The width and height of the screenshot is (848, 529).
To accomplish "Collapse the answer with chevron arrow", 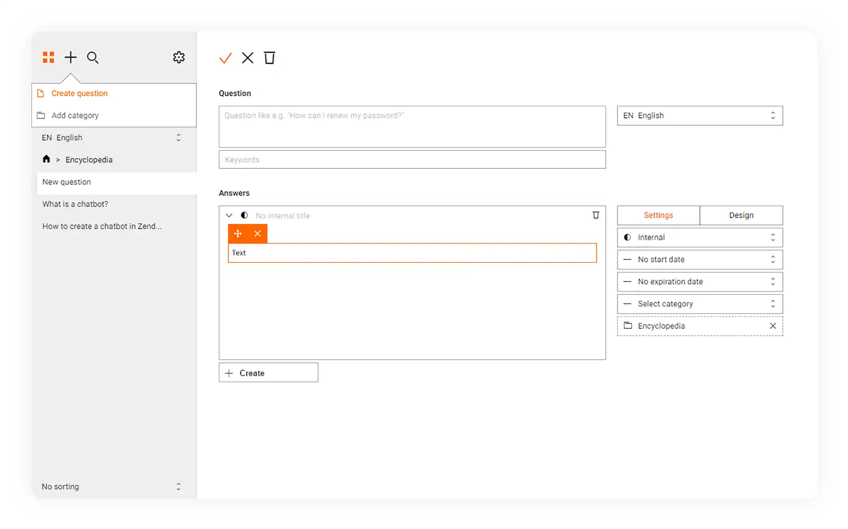I will (229, 215).
